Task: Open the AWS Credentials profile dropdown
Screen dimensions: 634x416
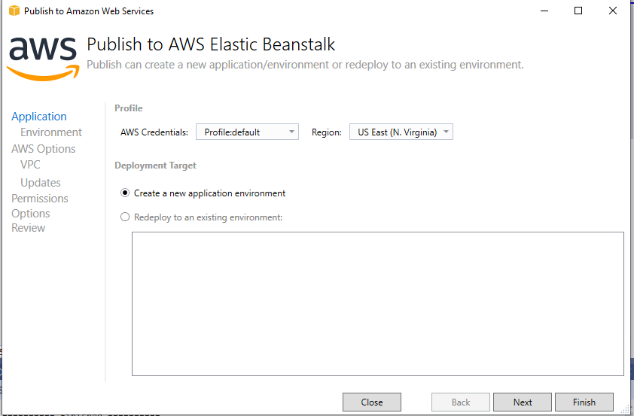Action: [247, 132]
